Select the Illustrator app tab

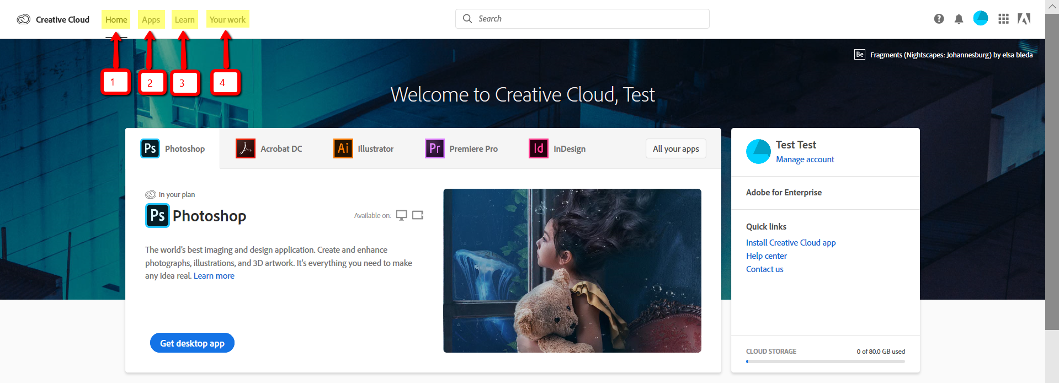[x=364, y=148]
